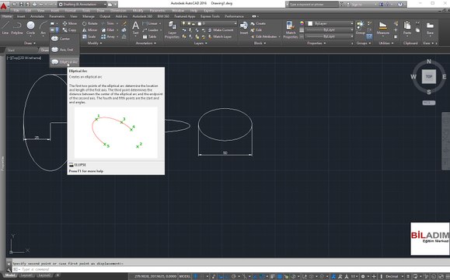Expand the Modify panel

(x=94, y=43)
